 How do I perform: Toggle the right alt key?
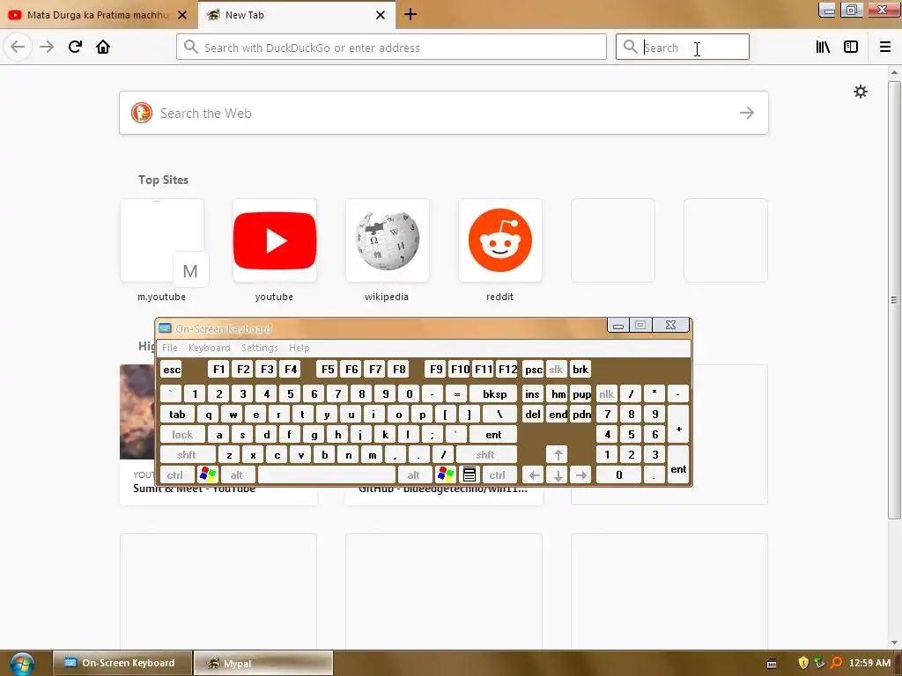coord(414,474)
